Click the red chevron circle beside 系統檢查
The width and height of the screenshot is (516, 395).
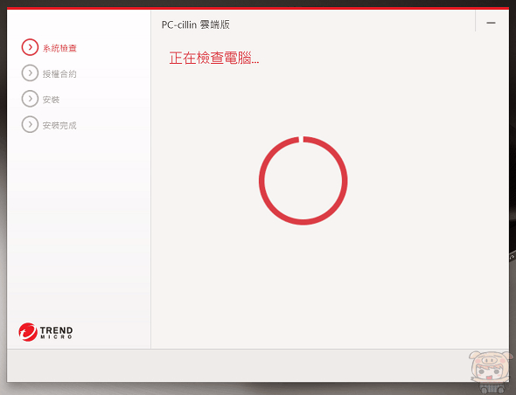coord(30,47)
